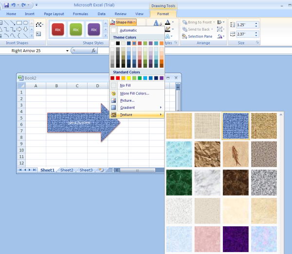Expand the Name Box dropdown arrow
This screenshot has height=254, width=292.
point(67,51)
